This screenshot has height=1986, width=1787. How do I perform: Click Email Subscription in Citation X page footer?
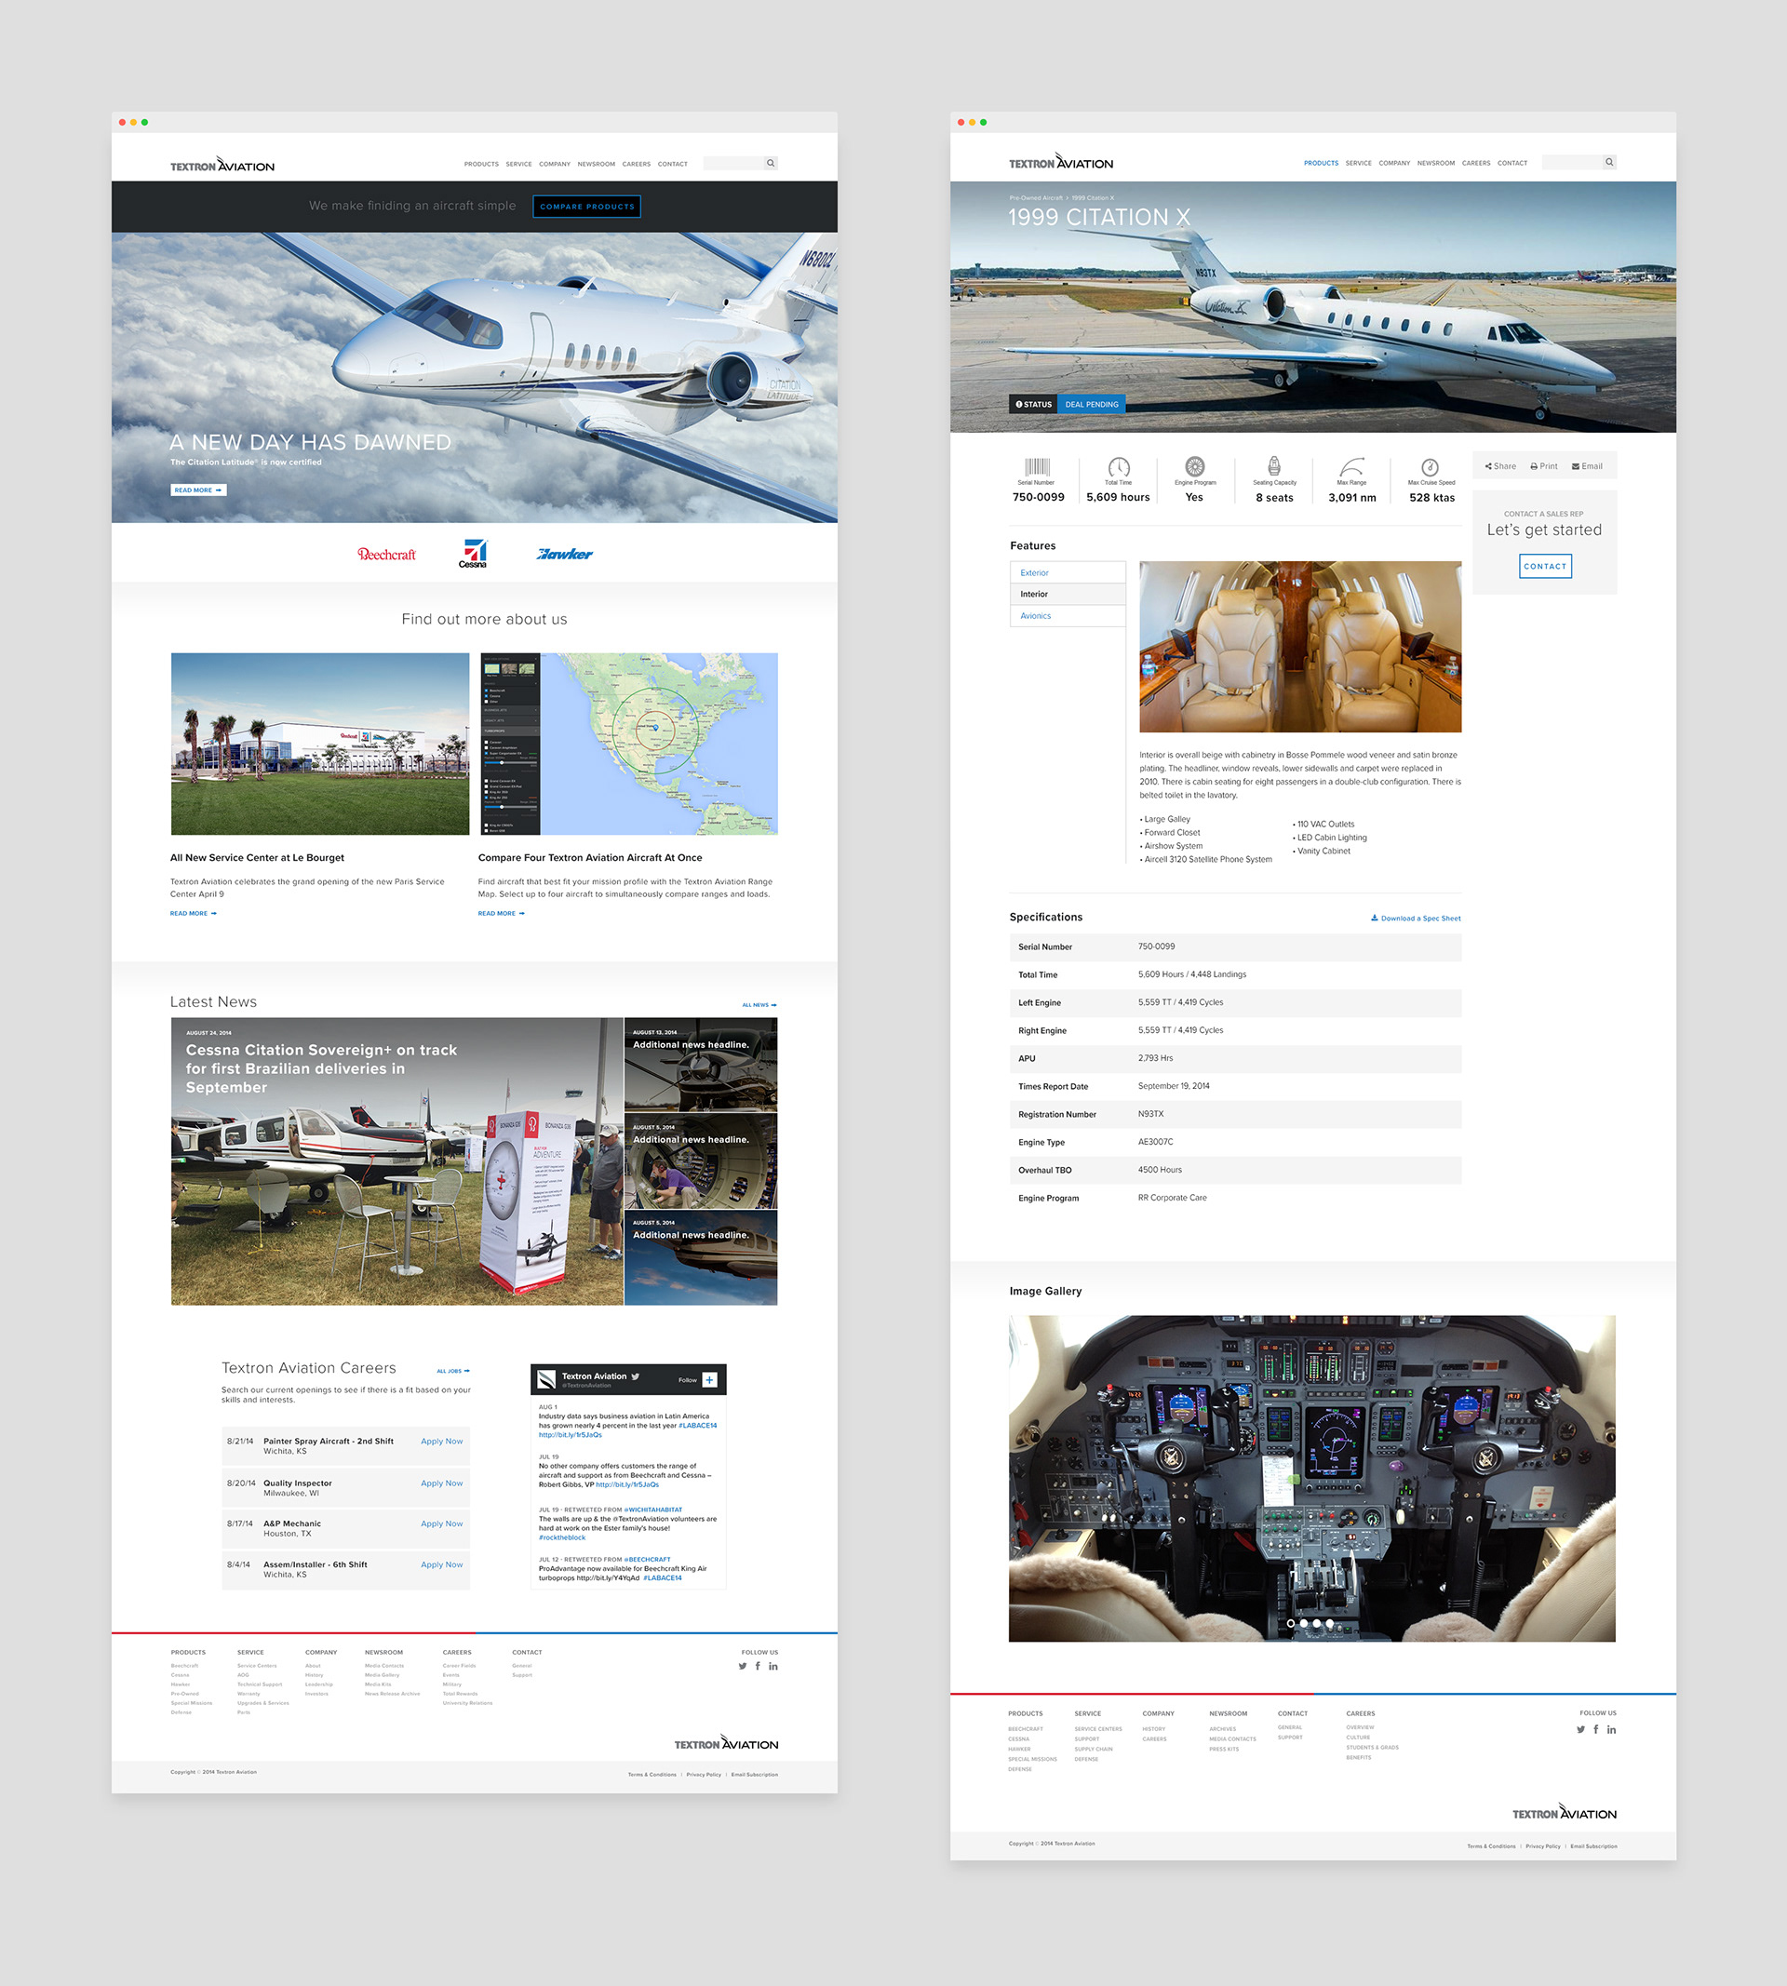coord(1593,1846)
